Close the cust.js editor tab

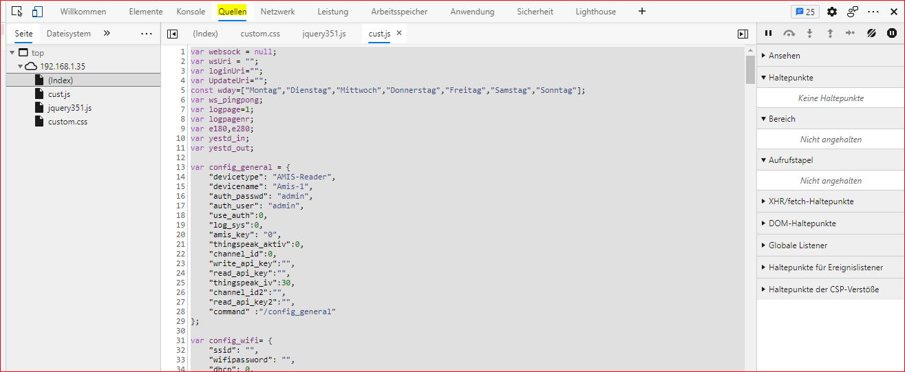(x=398, y=33)
